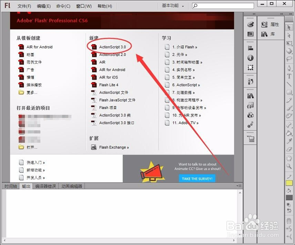Screen dimensions: 295x245
Task: Expand the icon panel dock double-arrow
Action: (x=254, y=14)
